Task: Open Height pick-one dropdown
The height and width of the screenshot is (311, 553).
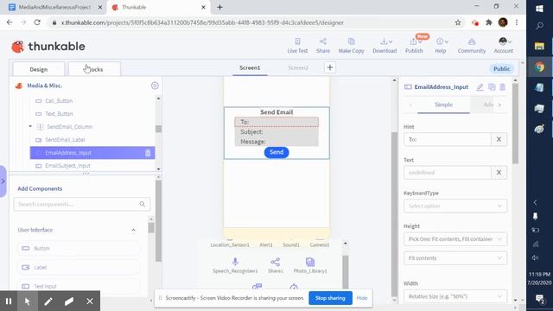Action: [x=455, y=239]
